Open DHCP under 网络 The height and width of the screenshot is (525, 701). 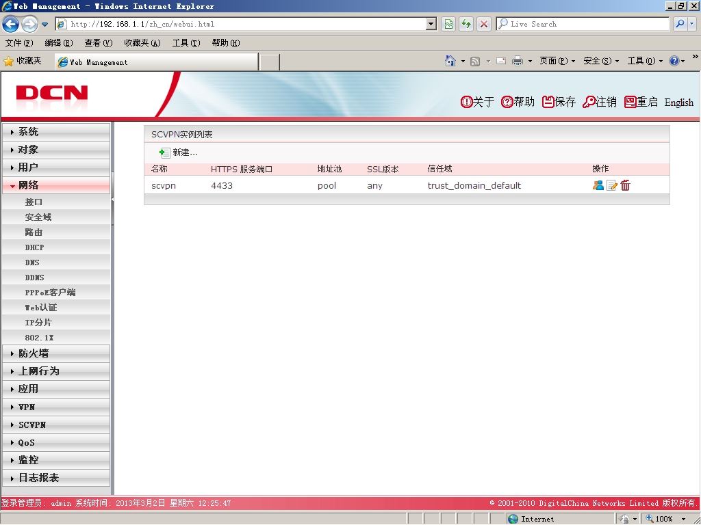pos(56,247)
